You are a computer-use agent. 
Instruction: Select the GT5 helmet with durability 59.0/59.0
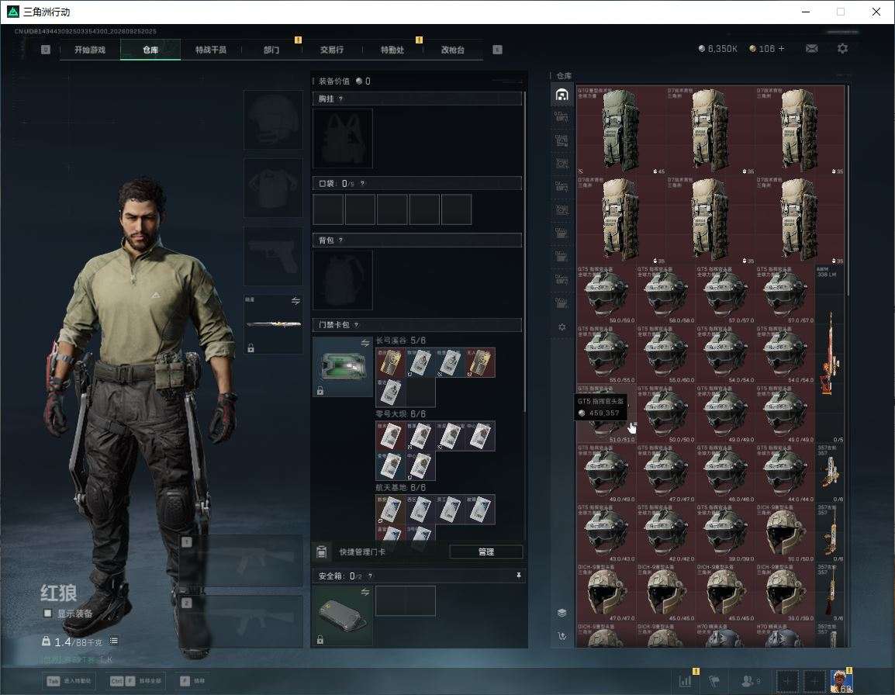(x=606, y=294)
